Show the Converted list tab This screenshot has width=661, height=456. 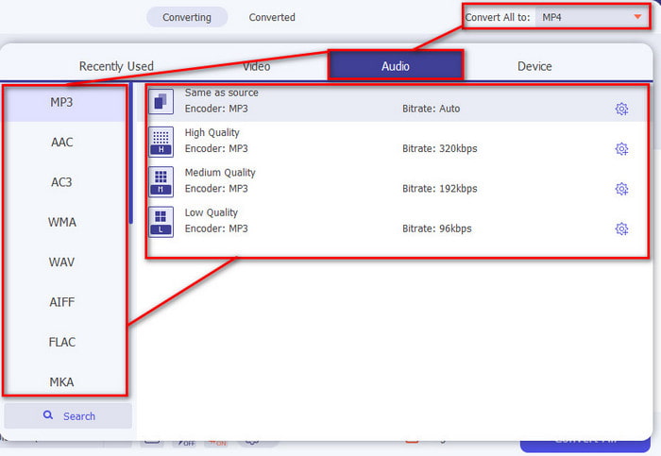[272, 17]
